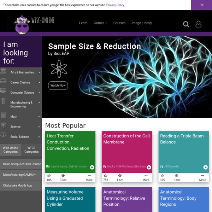Image resolution: width=212 pixels, height=212 pixels.
Task: Click the Manufacturing & Engineering tools icon
Action: click(3, 101)
